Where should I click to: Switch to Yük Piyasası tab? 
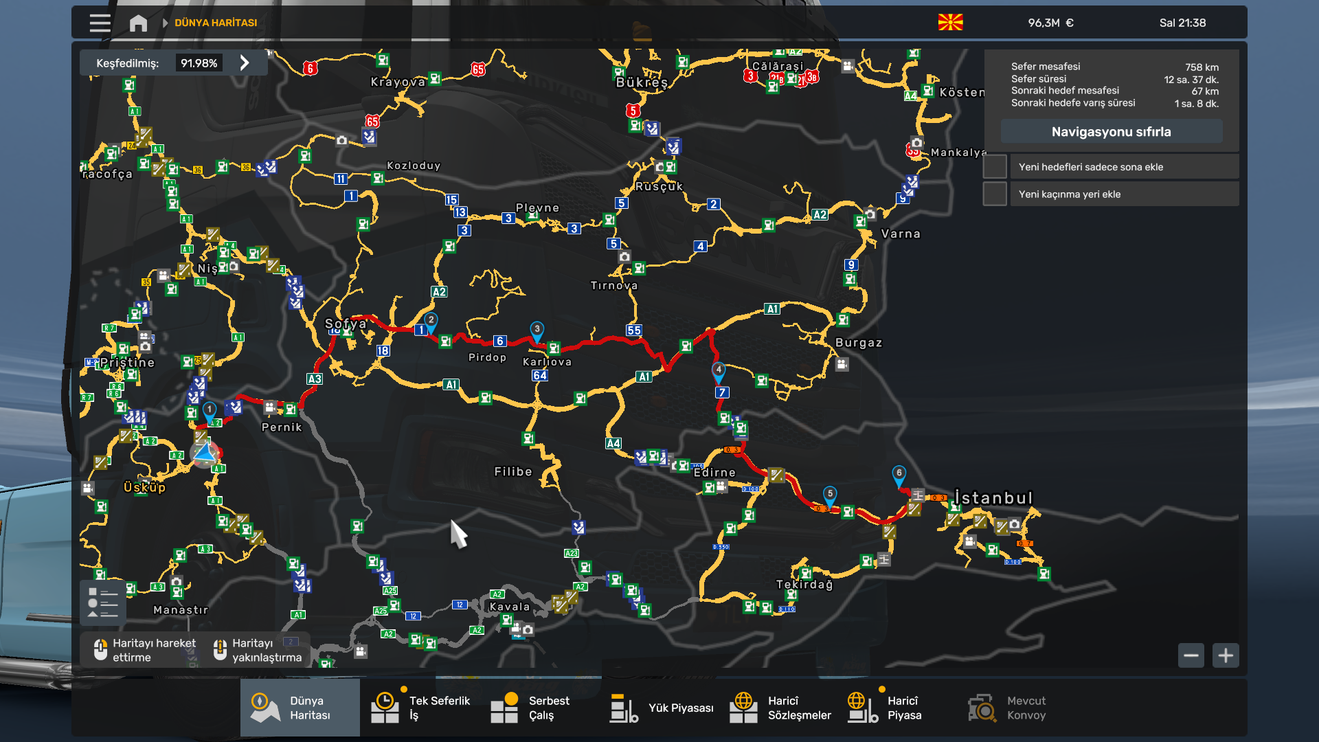click(x=661, y=708)
